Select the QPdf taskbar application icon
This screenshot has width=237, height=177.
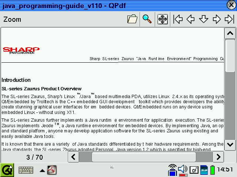[x=52, y=170]
